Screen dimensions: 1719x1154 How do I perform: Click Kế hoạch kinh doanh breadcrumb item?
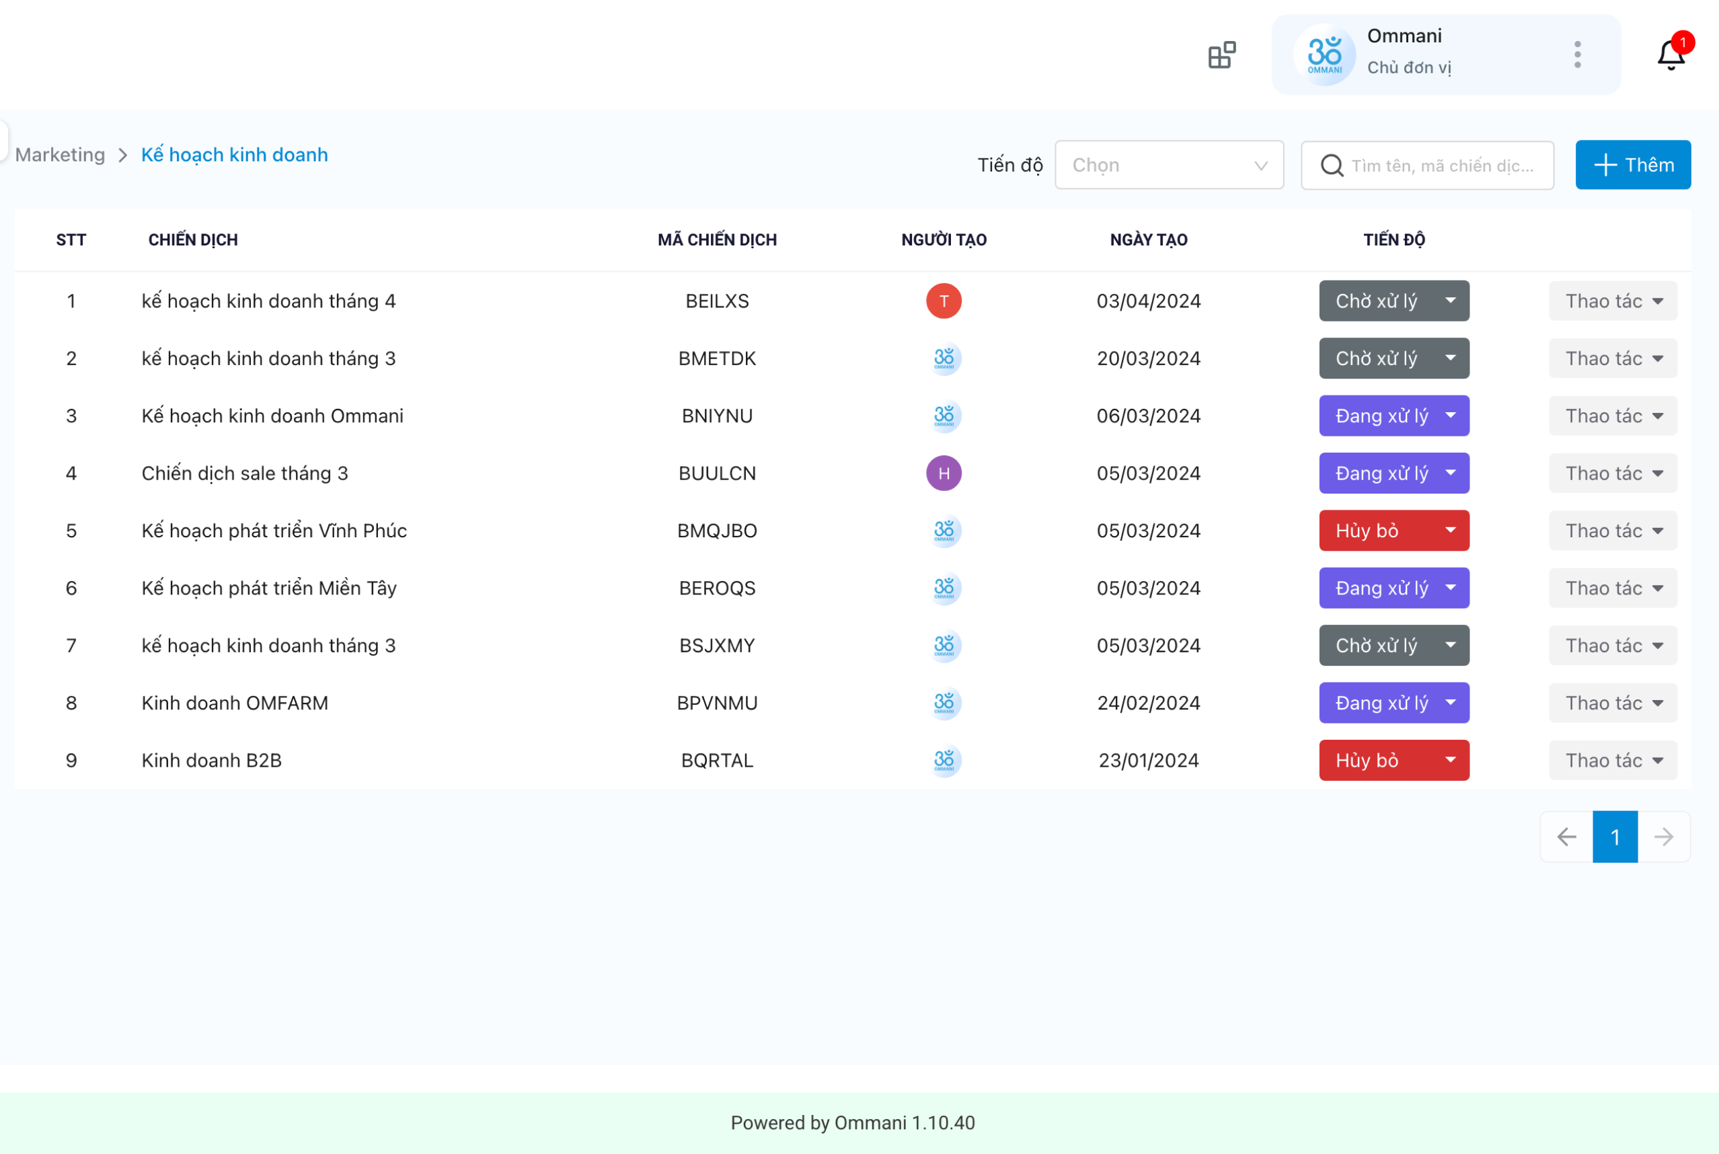[x=233, y=153]
